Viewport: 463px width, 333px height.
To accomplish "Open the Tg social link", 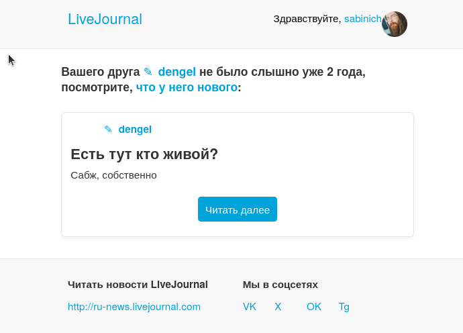I will [344, 307].
